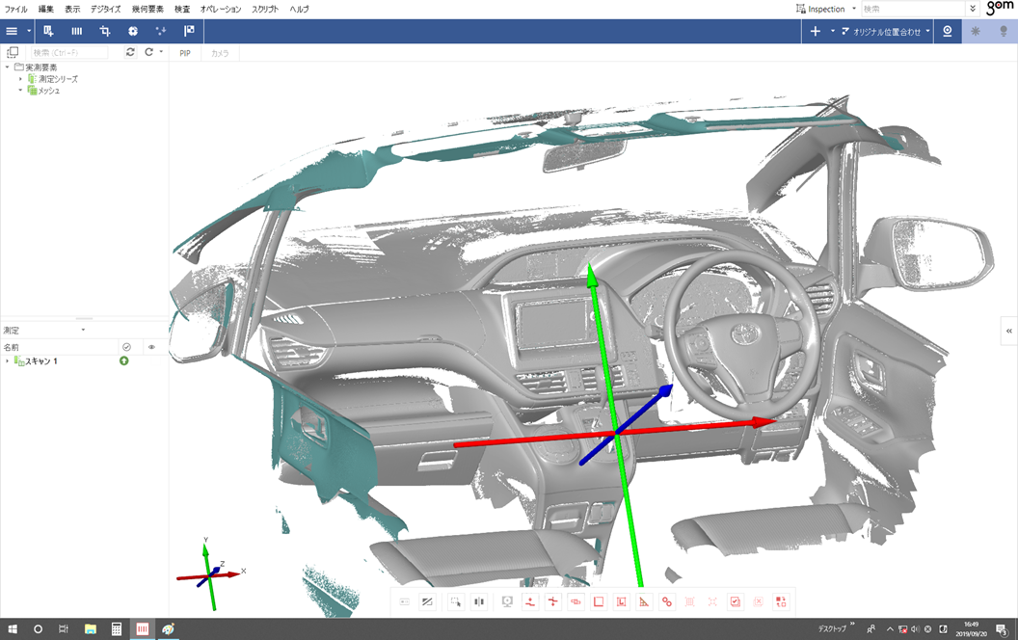
Task: Toggle the green status indicator for スキャン 1
Action: click(x=124, y=360)
